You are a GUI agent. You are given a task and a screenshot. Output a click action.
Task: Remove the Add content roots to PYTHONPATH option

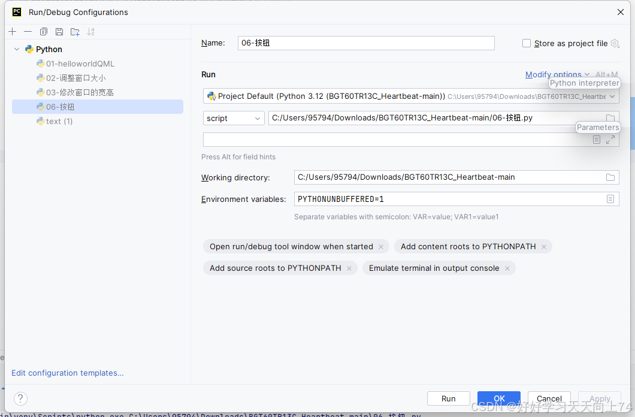[543, 246]
